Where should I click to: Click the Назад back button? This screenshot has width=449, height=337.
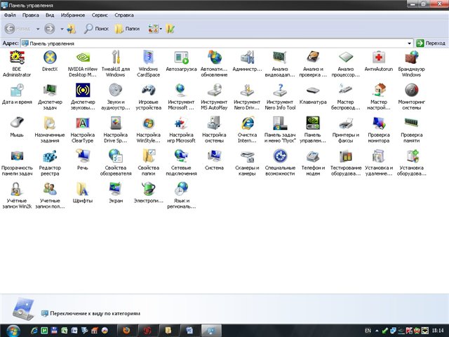[x=18, y=28]
